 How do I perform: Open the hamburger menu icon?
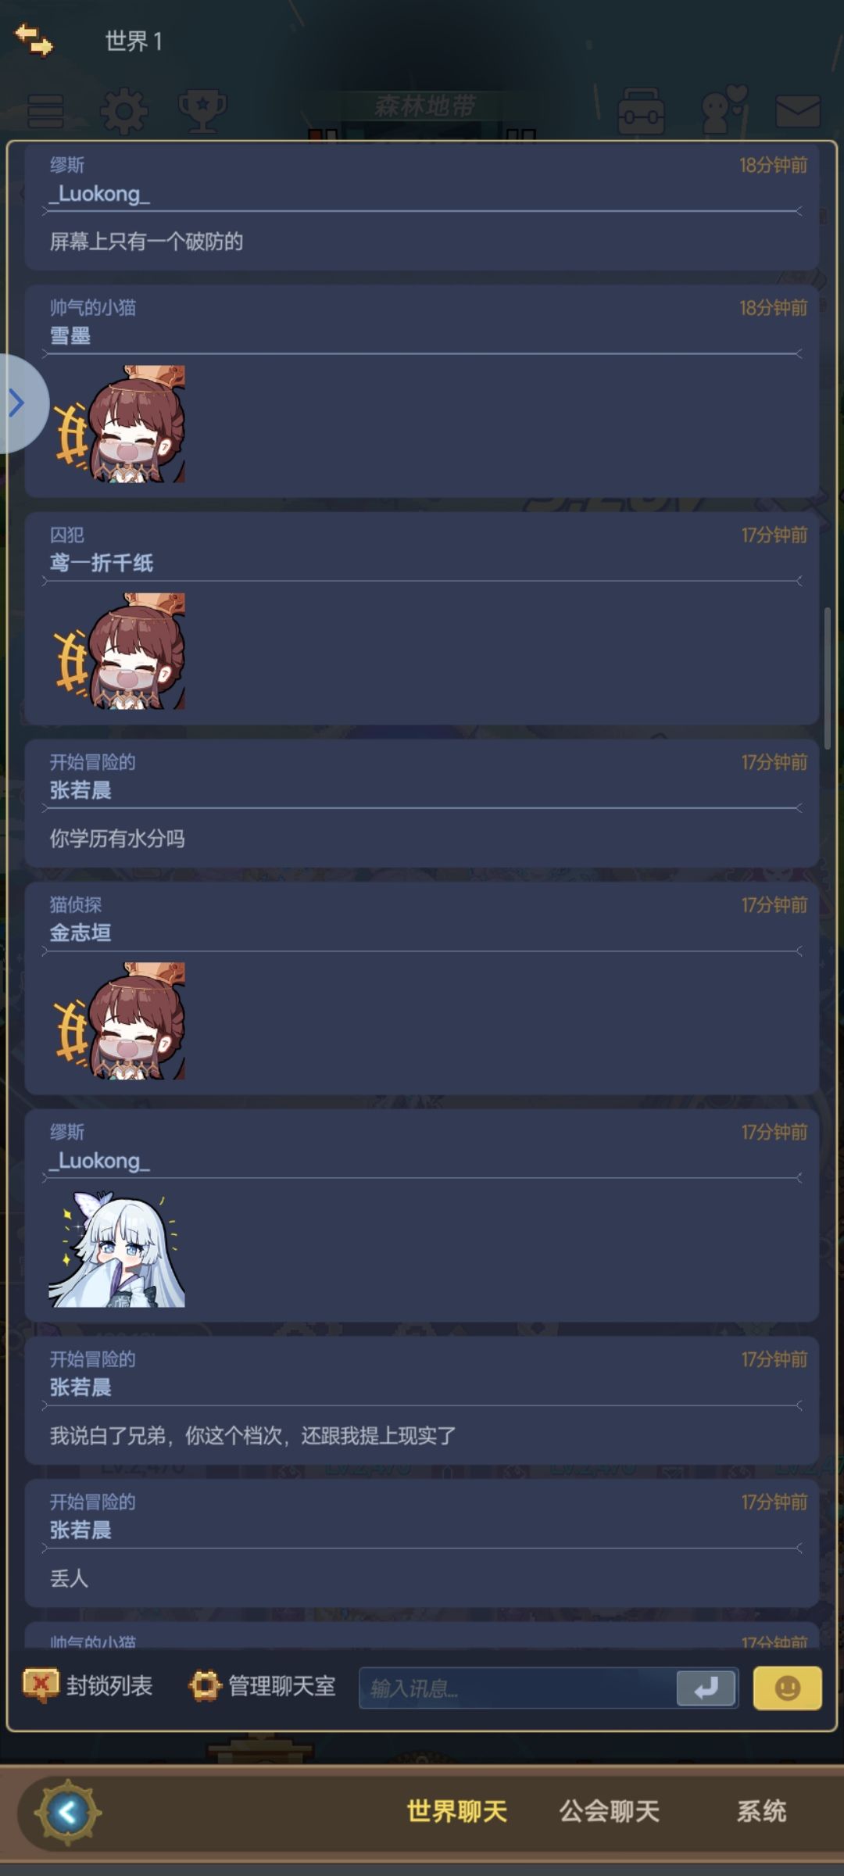point(45,111)
